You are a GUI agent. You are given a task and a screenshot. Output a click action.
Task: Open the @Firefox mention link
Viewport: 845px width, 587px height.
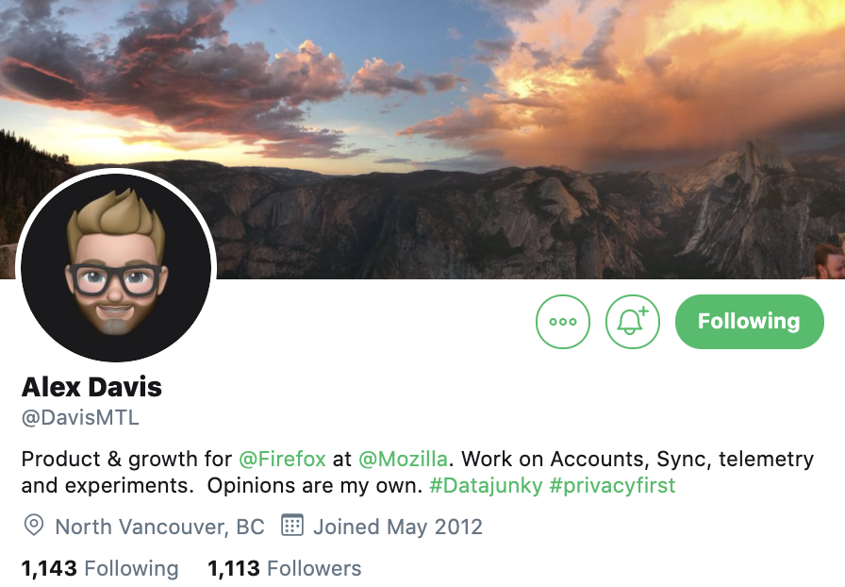[x=282, y=460]
